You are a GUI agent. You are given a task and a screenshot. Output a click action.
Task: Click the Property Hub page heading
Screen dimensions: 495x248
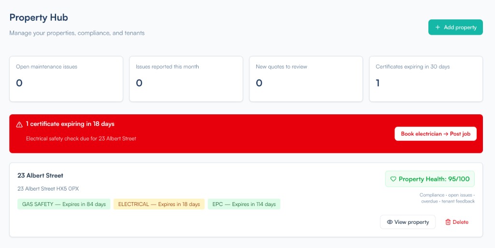pyautogui.click(x=39, y=18)
